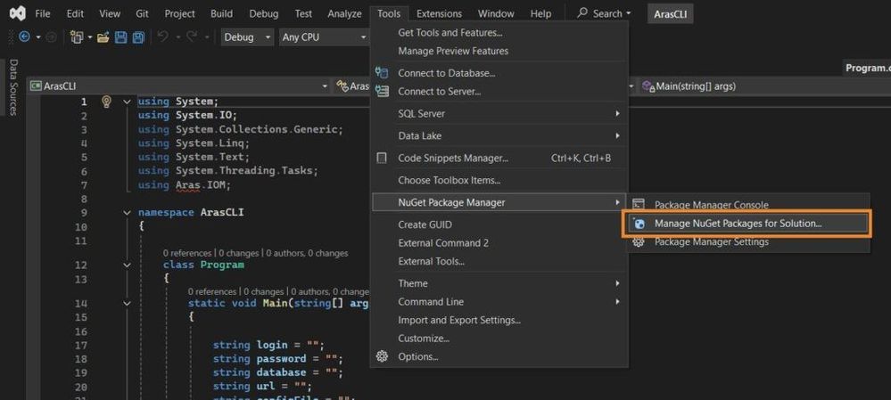Open the ArasCLI project scope dropdown
The width and height of the screenshot is (891, 400).
tap(178, 86)
